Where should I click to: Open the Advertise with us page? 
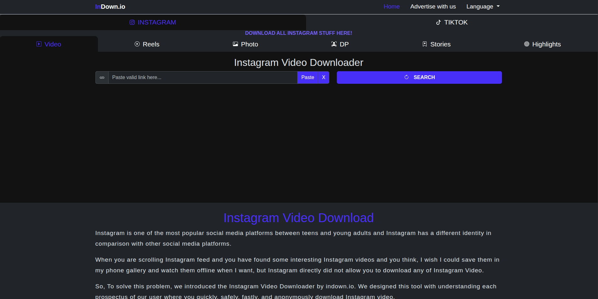tap(433, 7)
